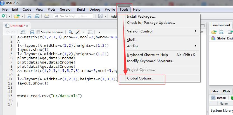Open find and replace magnifier
This screenshot has width=233, height=115.
click(x=71, y=32)
